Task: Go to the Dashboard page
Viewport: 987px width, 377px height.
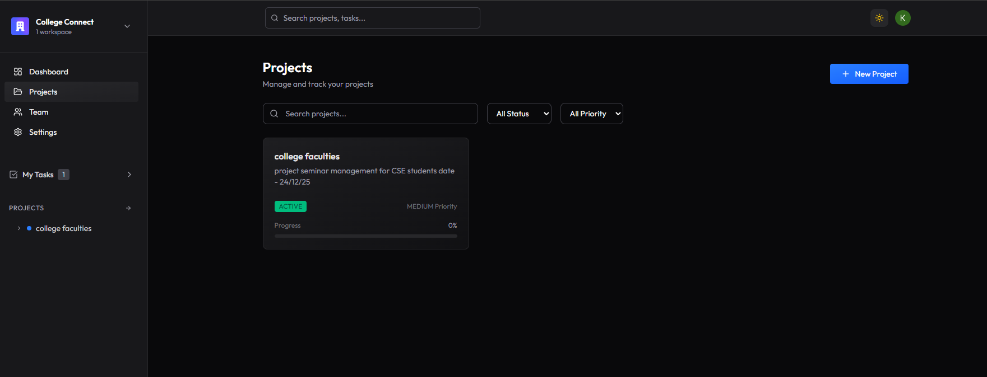Action: pyautogui.click(x=71, y=72)
